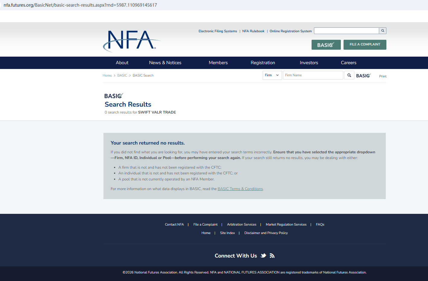Go to BASIC Search breadcrumb link
This screenshot has width=428, height=281.
143,75
